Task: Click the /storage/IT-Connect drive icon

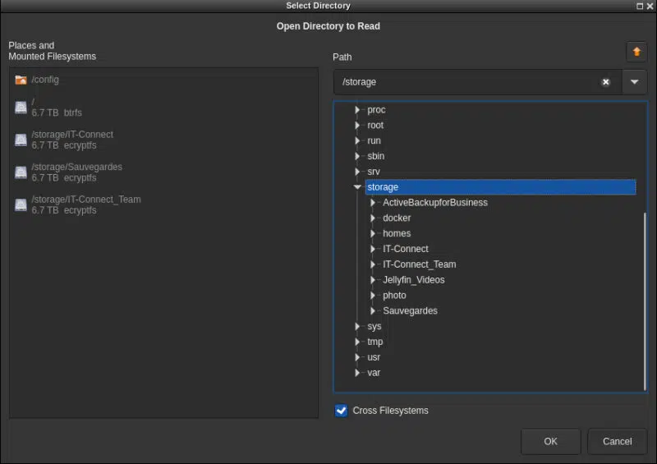Action: [x=21, y=140]
